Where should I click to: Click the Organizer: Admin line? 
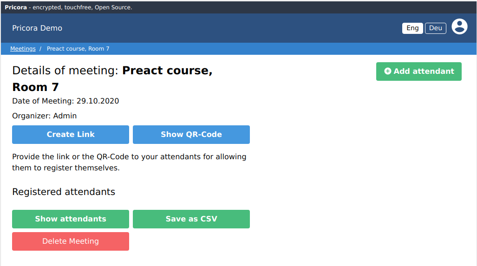click(x=45, y=116)
